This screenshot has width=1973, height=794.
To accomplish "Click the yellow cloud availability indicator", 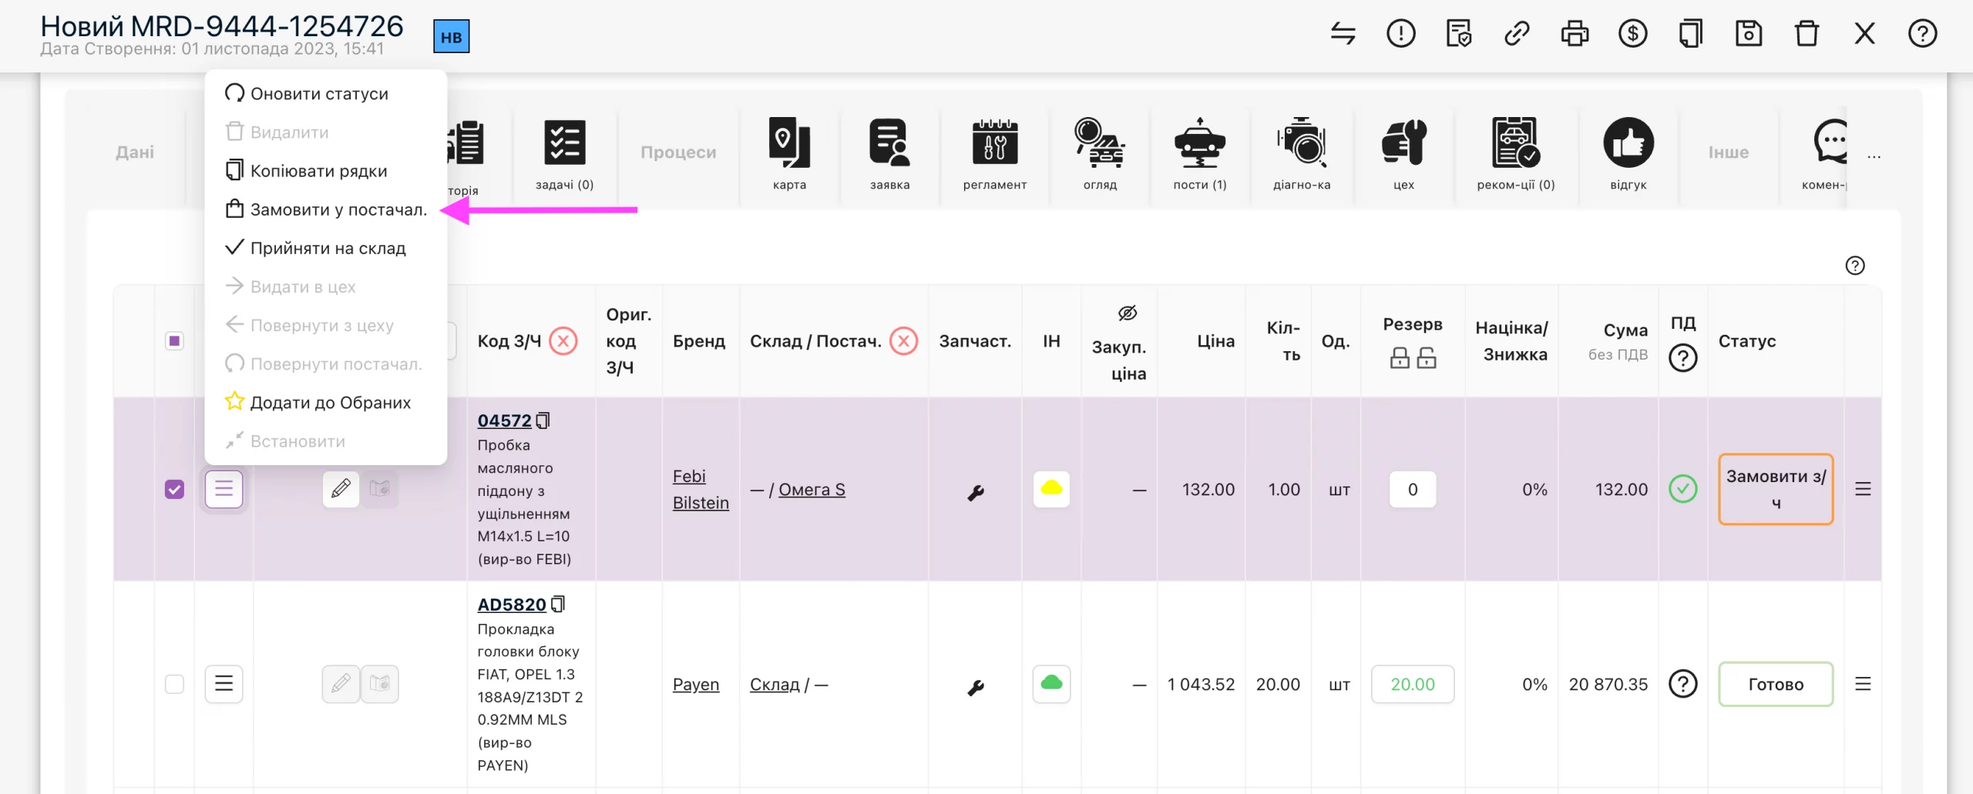I will (x=1051, y=489).
